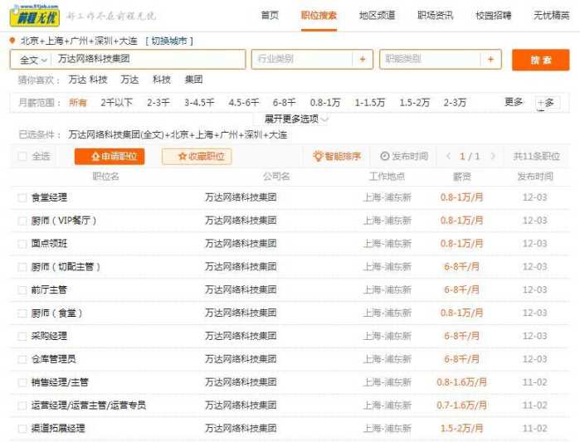Filter salary by the 0.8-1万 range link

coord(325,102)
